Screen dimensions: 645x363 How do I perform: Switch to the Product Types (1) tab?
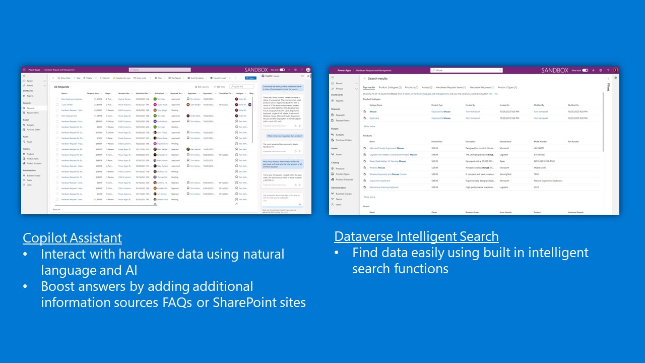[508, 87]
